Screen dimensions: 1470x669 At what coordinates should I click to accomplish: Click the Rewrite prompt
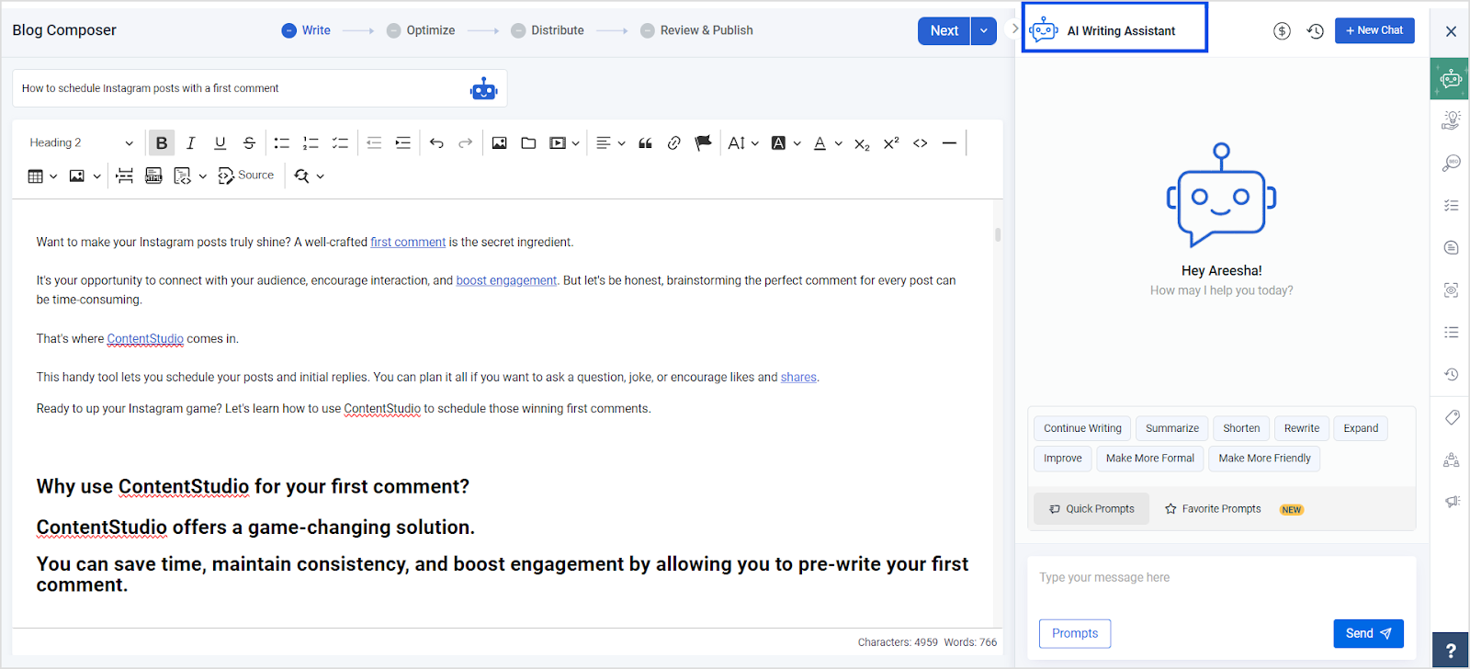1302,428
